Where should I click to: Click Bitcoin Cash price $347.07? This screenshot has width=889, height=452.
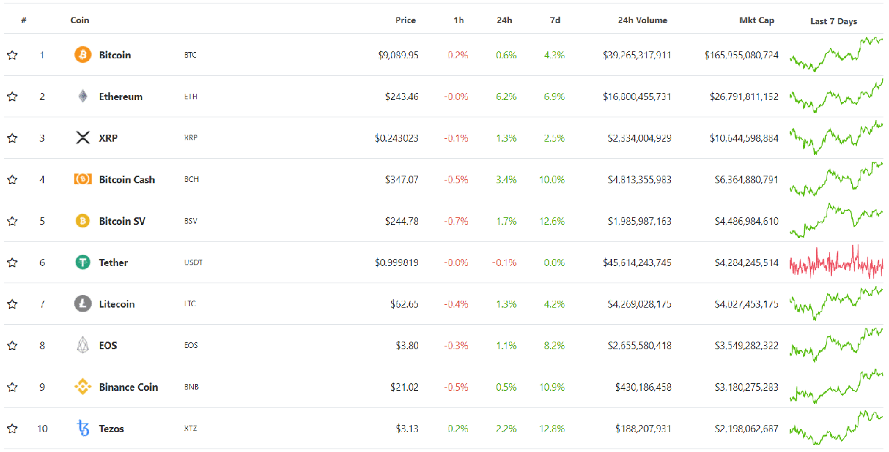[x=402, y=179]
